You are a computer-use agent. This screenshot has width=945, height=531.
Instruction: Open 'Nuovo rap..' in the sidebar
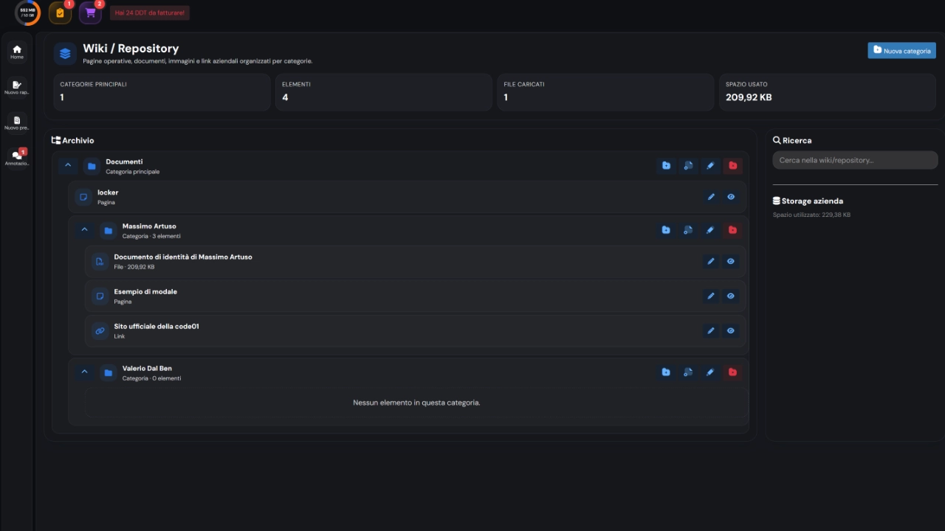pyautogui.click(x=17, y=87)
